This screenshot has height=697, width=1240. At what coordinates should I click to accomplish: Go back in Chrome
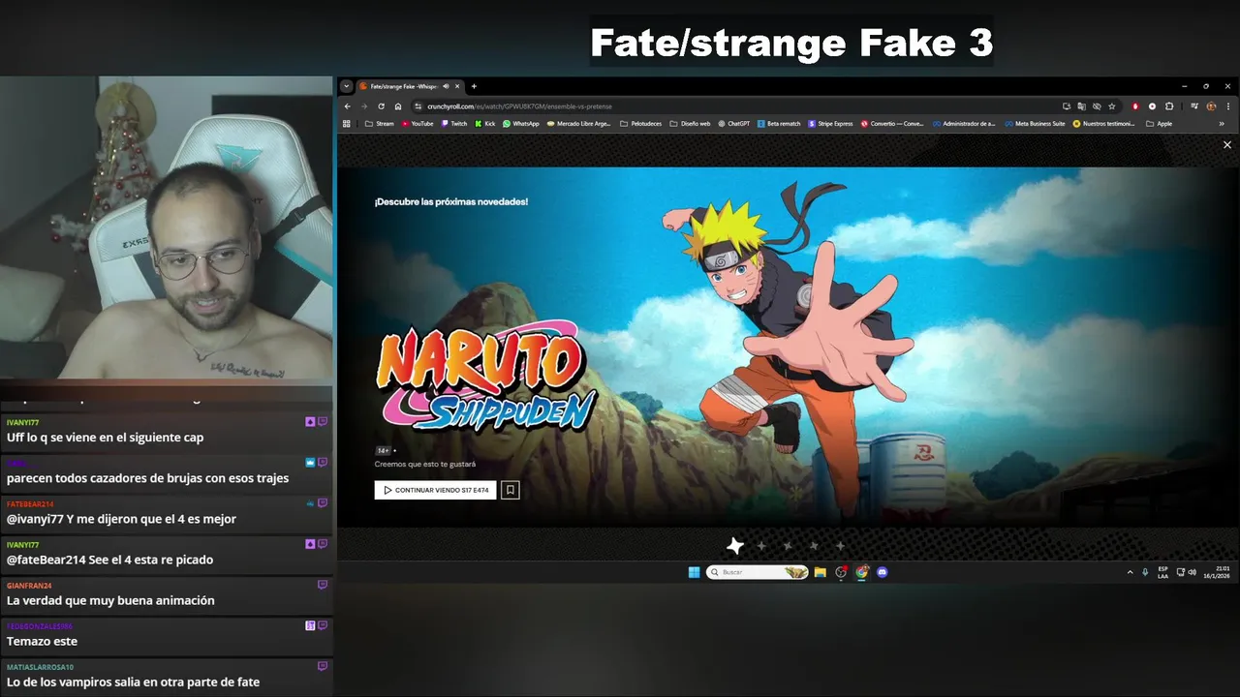click(348, 106)
